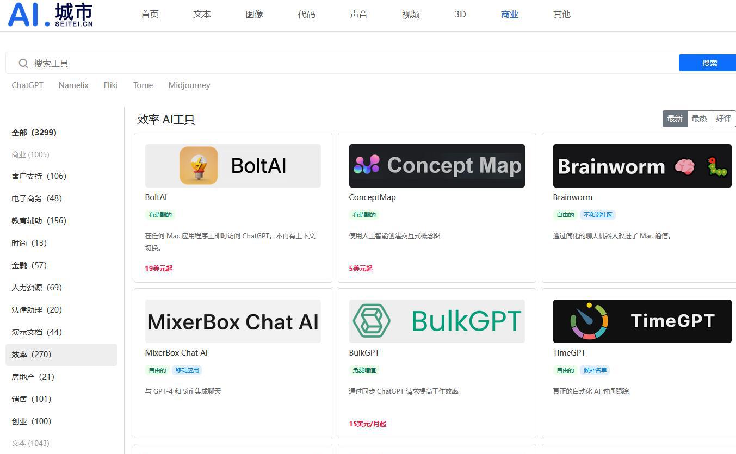Click the ConceptMap card title
Image resolution: width=736 pixels, height=454 pixels.
click(x=373, y=197)
